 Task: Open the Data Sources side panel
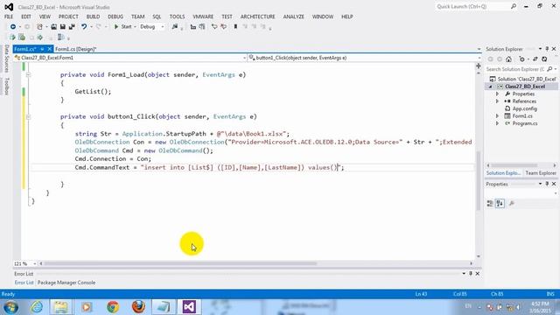point(6,59)
